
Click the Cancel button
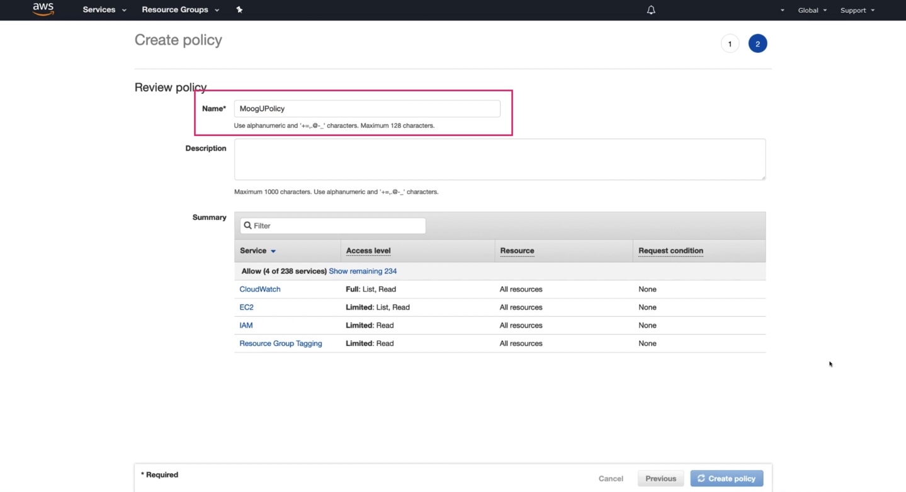(x=611, y=479)
